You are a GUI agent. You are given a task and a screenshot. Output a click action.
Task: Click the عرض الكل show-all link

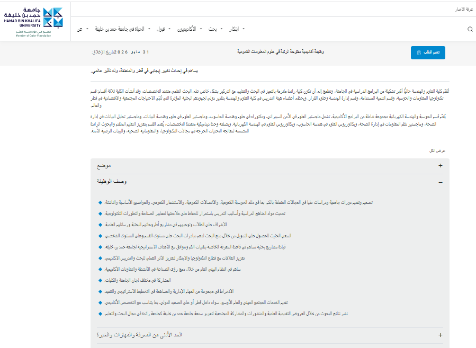point(438,151)
